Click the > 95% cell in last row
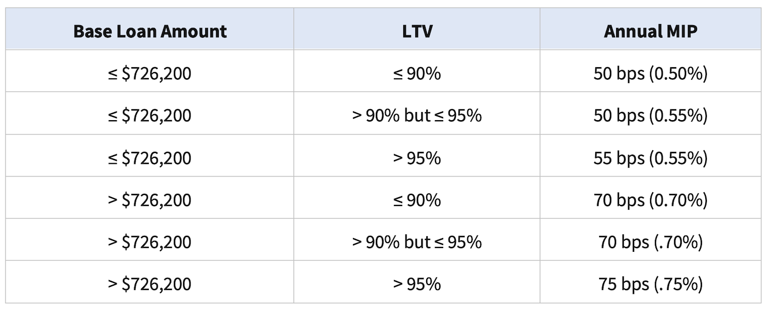766x313 pixels. 416,284
